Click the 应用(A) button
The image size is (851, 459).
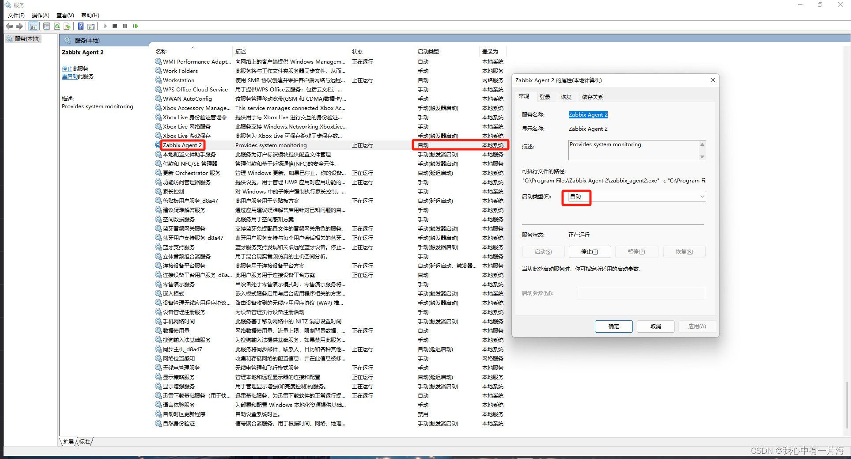(x=697, y=326)
